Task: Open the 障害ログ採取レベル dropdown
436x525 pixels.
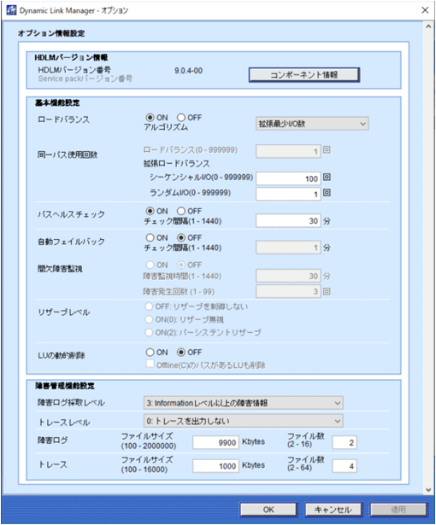Action: pyautogui.click(x=243, y=403)
